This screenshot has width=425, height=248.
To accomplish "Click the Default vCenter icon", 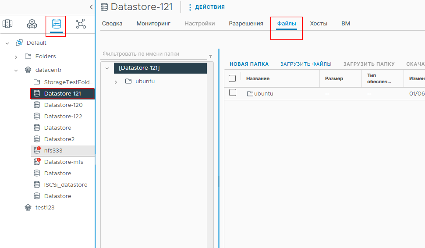I will (x=19, y=43).
